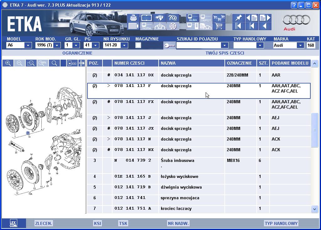Click the TSK button
Viewport: 321px width, 230px height.
[123, 223]
